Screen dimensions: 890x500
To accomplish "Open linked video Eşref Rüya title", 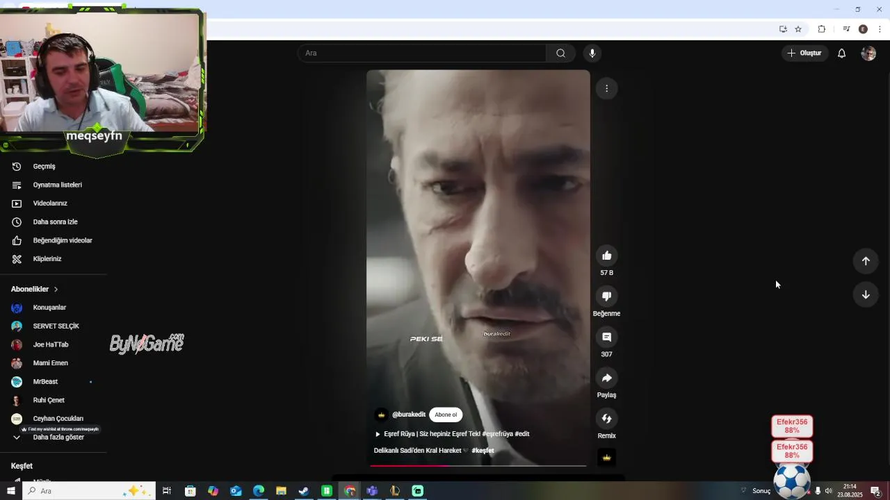I will tap(452, 434).
